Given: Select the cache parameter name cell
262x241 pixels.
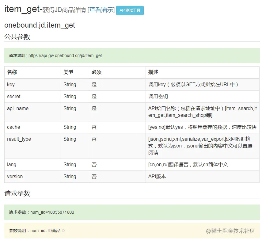Looking at the screenshot, I should (32, 127).
